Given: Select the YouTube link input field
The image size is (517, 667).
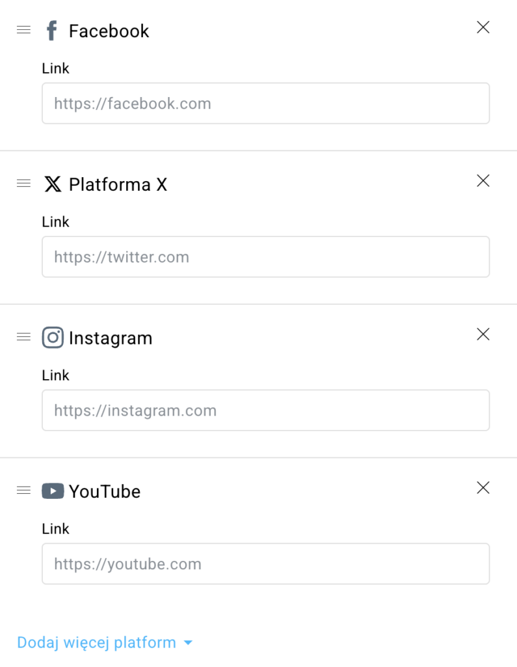Looking at the screenshot, I should (265, 563).
